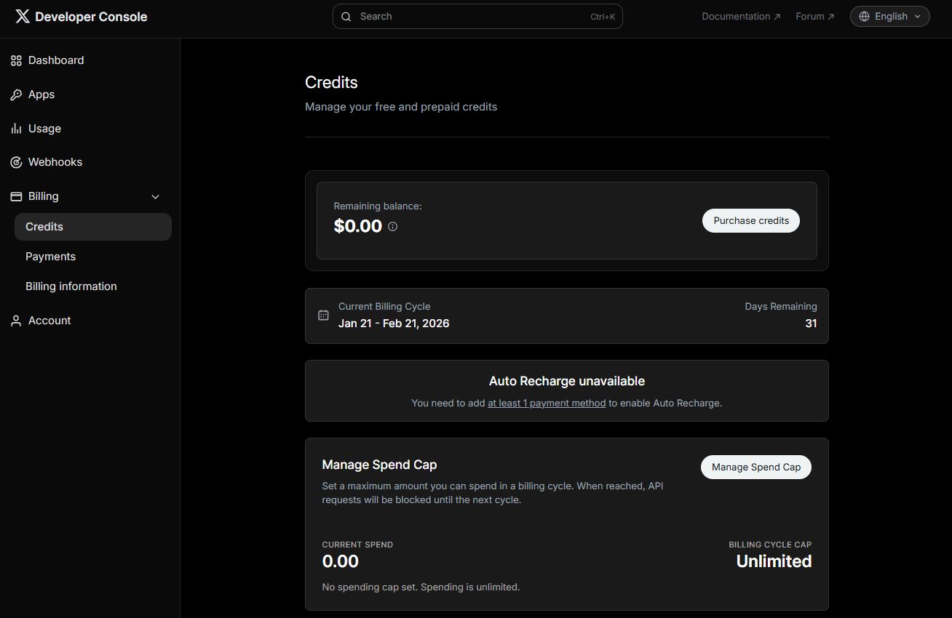This screenshot has width=952, height=618.
Task: Click the X Developer Console logo
Action: point(80,16)
